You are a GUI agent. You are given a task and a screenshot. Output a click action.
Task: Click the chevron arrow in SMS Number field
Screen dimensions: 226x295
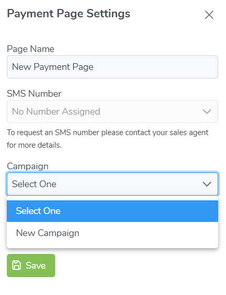pyautogui.click(x=207, y=111)
